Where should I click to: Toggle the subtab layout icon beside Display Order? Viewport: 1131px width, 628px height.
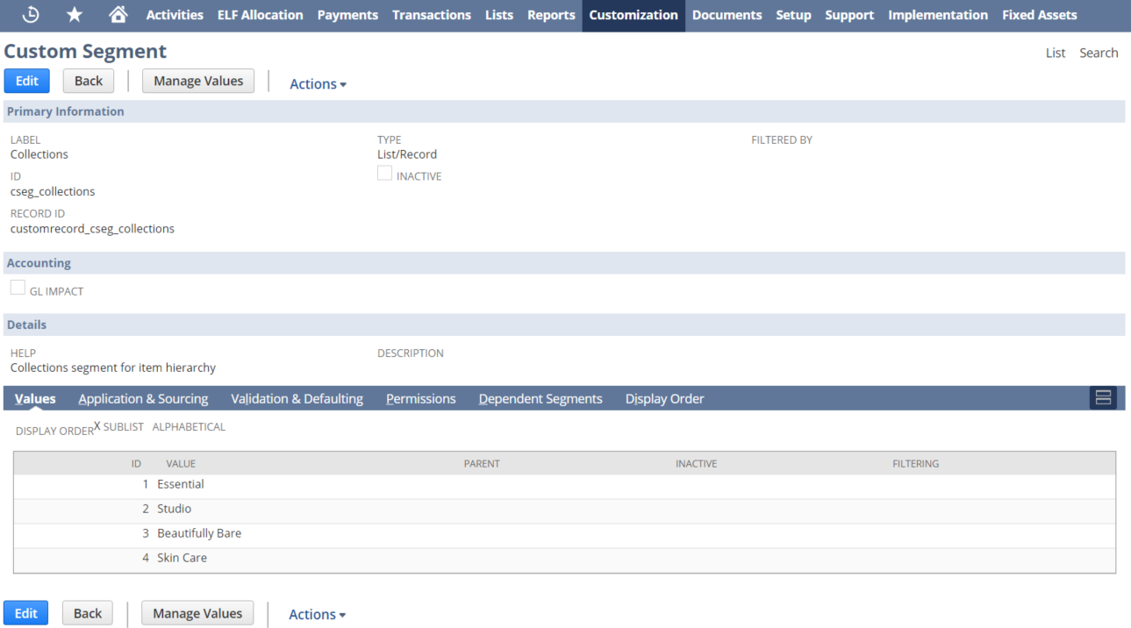(x=1103, y=398)
